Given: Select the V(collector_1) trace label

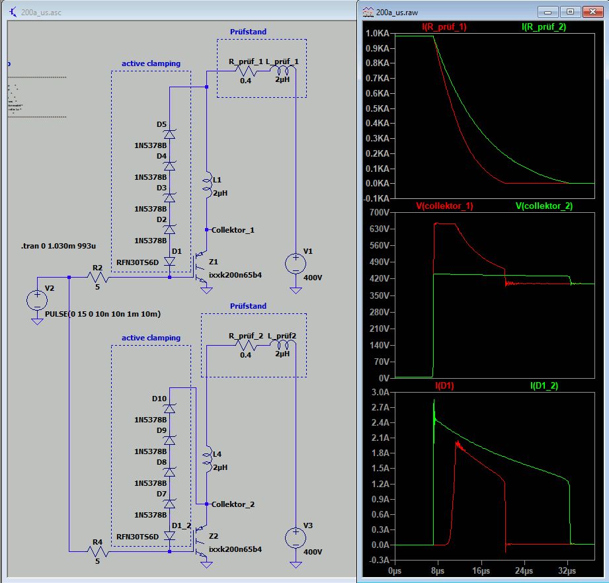Looking at the screenshot, I should tap(444, 206).
